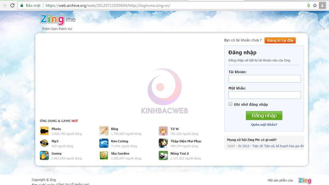Click the 'ỨNG DỤNG & GAME HOT' heading
This screenshot has height=185, width=329.
59,121
